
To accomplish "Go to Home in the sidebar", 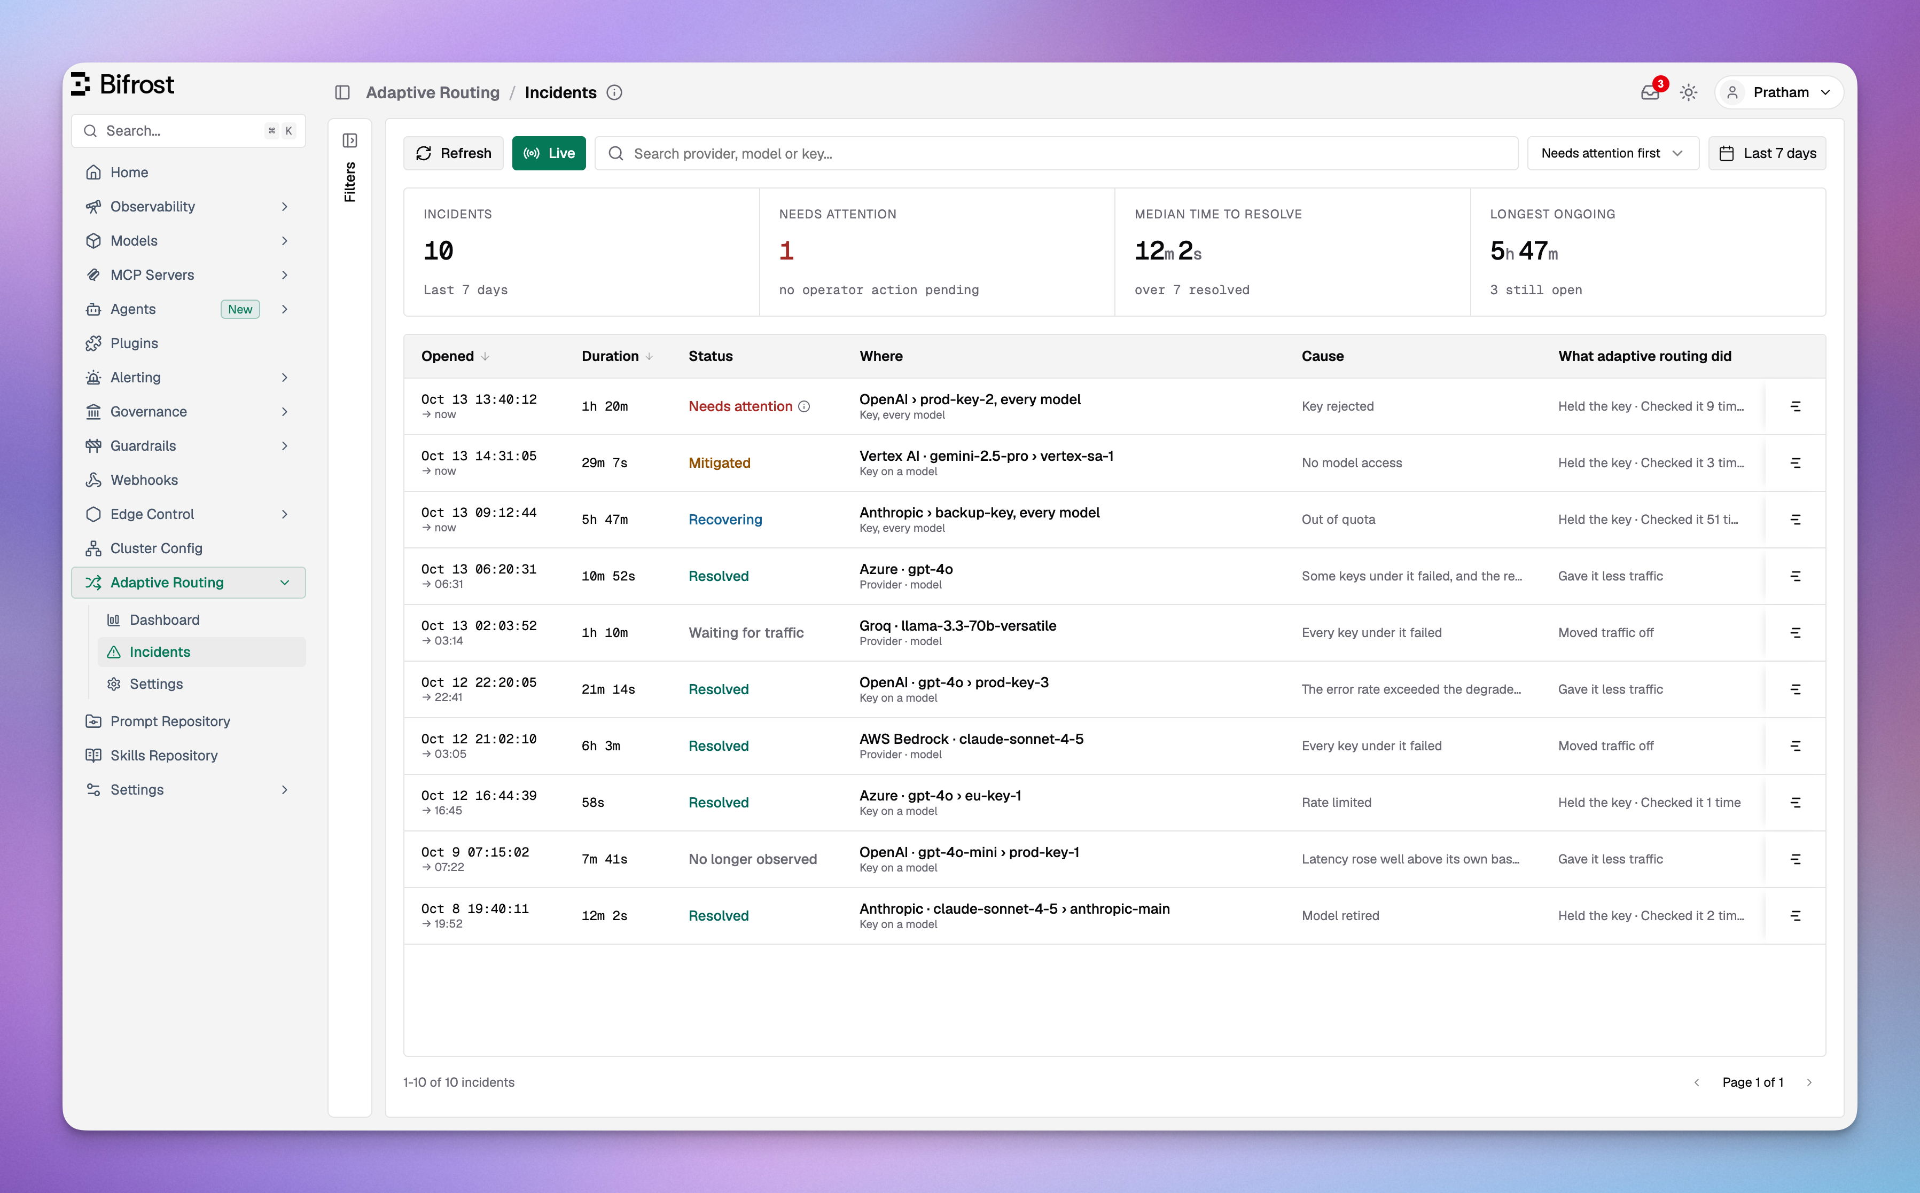I will click(x=188, y=172).
